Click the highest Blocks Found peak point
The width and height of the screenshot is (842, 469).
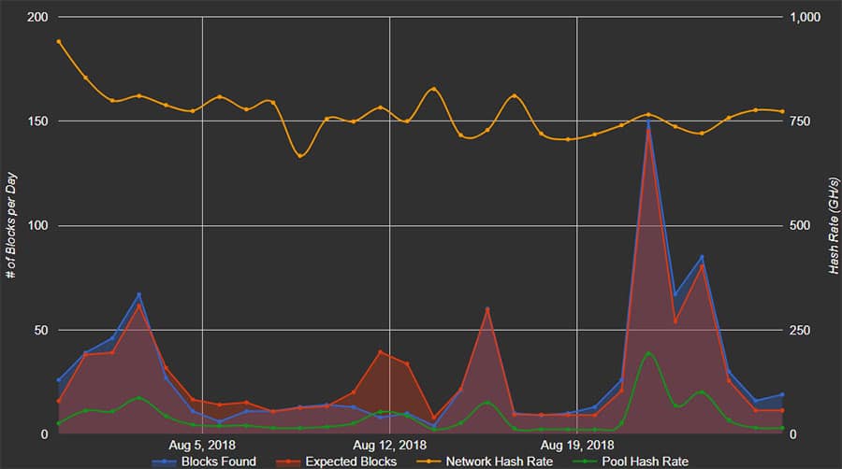point(648,121)
